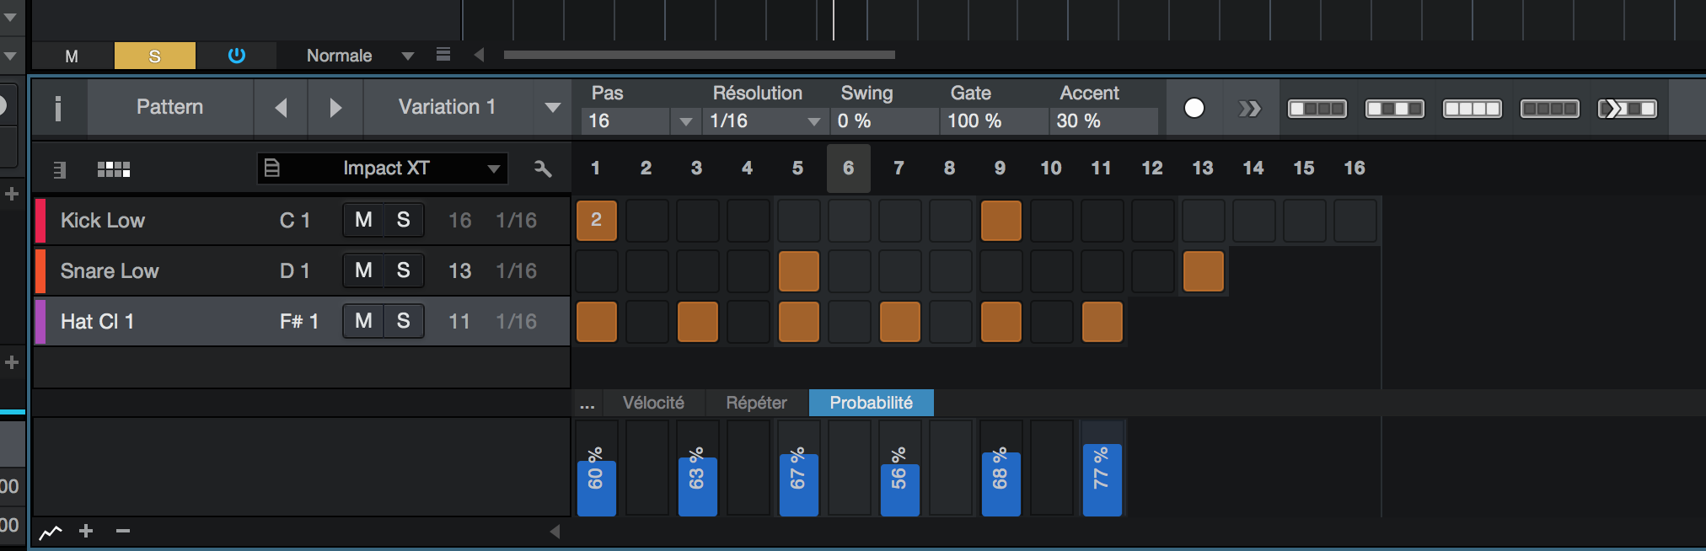Mute the Kick Low lane
This screenshot has height=551, width=1706.
pos(363,220)
